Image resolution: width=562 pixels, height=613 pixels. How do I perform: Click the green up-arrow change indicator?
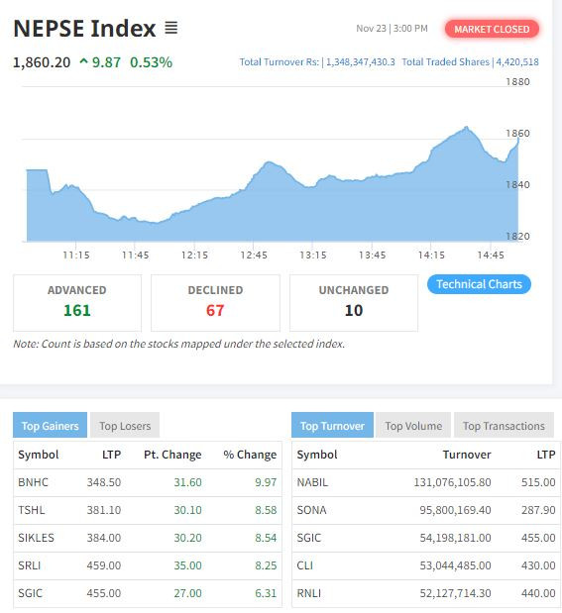click(x=83, y=61)
